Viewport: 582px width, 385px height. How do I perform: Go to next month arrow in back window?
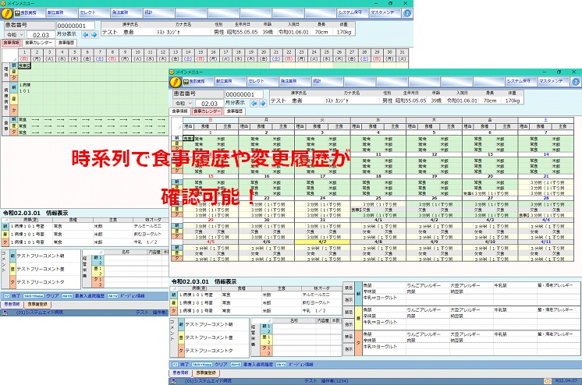click(x=94, y=34)
